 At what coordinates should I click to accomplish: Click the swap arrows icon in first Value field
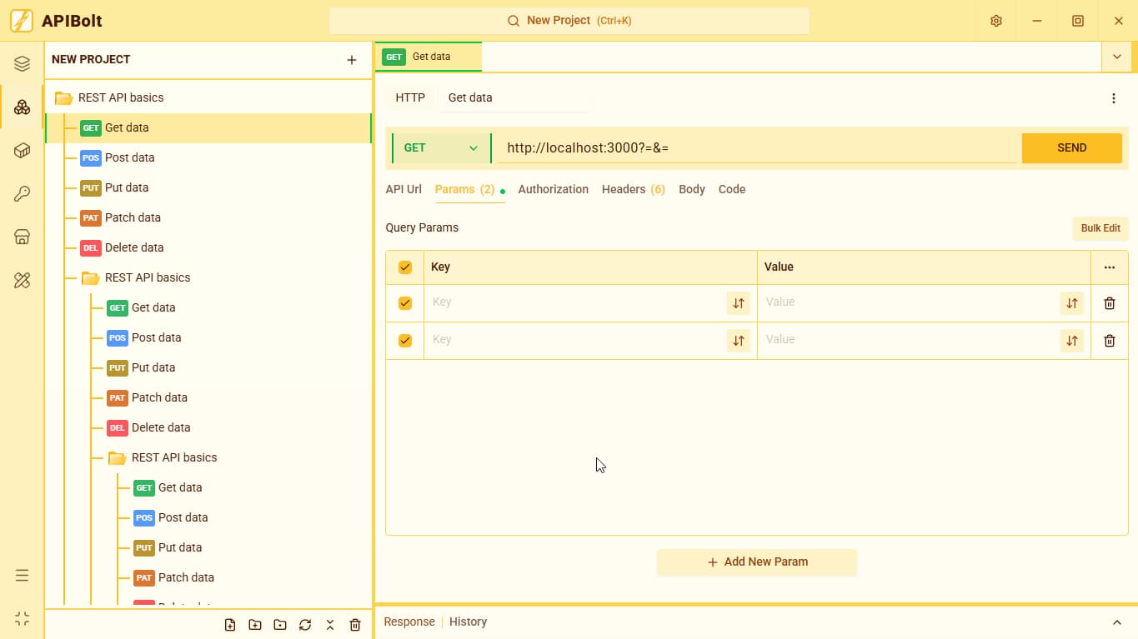[1072, 303]
